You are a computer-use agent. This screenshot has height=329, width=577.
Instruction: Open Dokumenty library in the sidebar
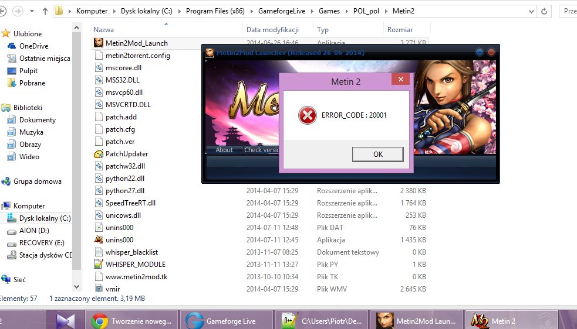(x=37, y=119)
